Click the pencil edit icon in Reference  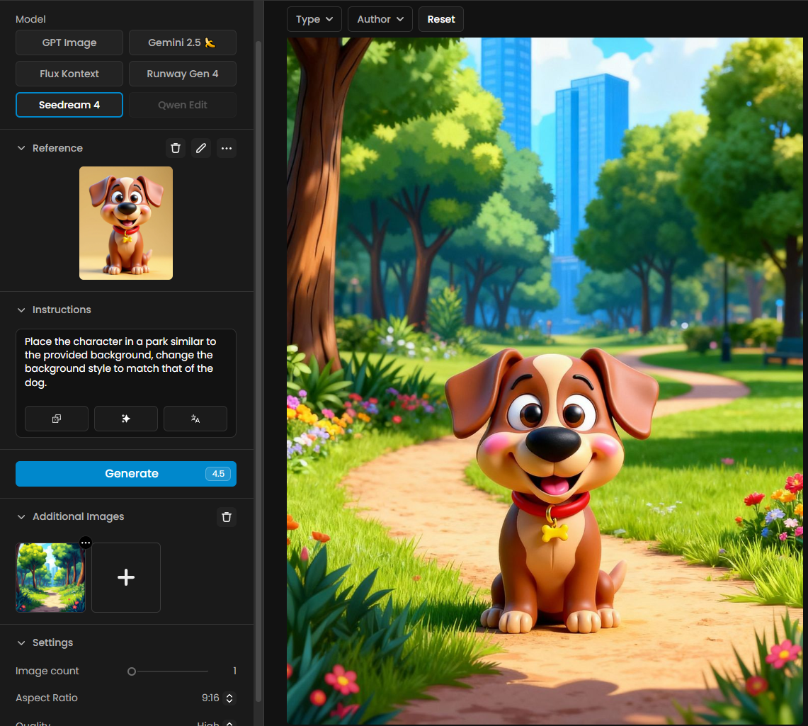click(x=201, y=148)
